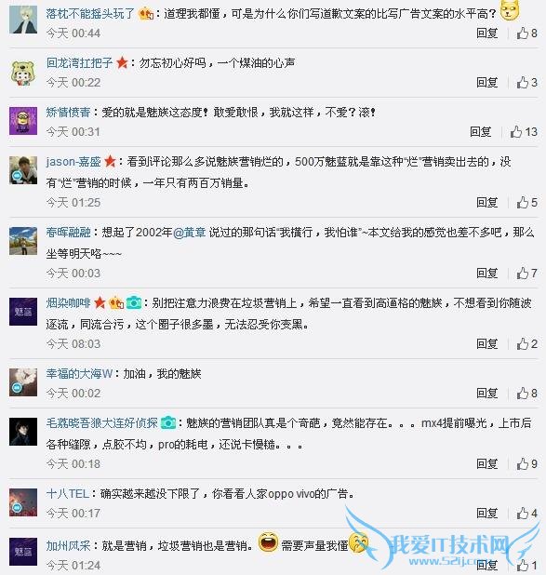Screen dimensions: 546x575
Task: Click the crown badge beside 落枕不能摇头玩了
Action: (x=146, y=14)
